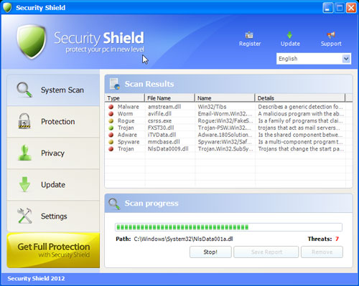Click the Privacy green person icon
Screen dimensions: 359x286
coord(24,153)
